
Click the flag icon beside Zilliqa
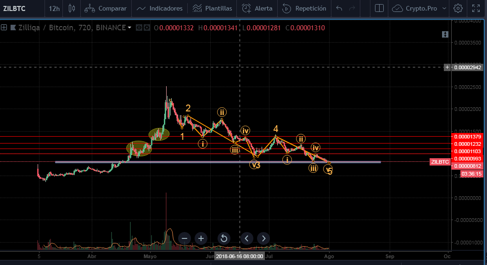13,28
